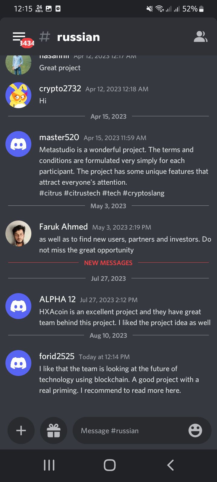
Task: Tap the Android back navigation arrow
Action: pos(171,465)
